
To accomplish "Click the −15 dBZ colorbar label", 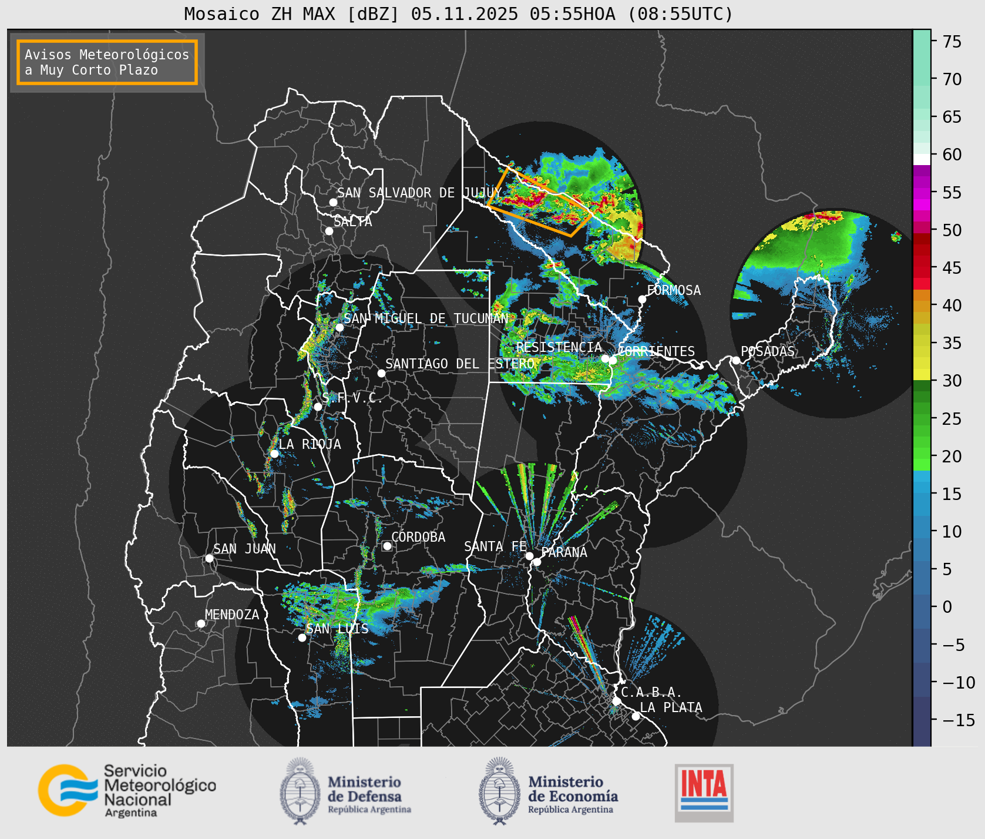I will pyautogui.click(x=959, y=720).
